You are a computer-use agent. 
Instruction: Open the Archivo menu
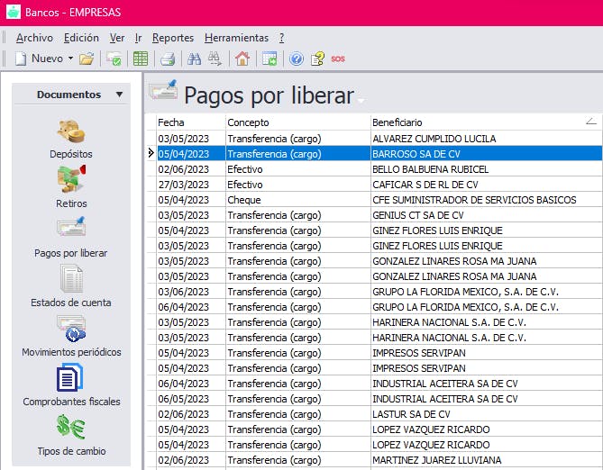(x=34, y=38)
